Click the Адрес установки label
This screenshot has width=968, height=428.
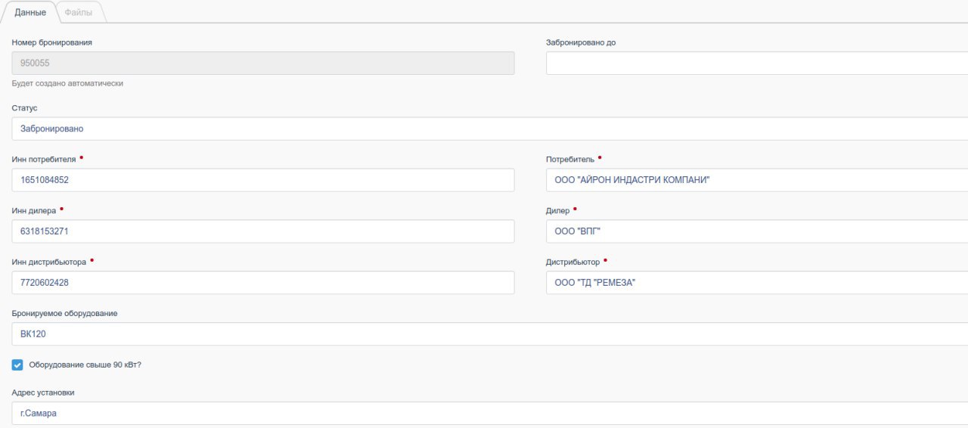point(43,392)
